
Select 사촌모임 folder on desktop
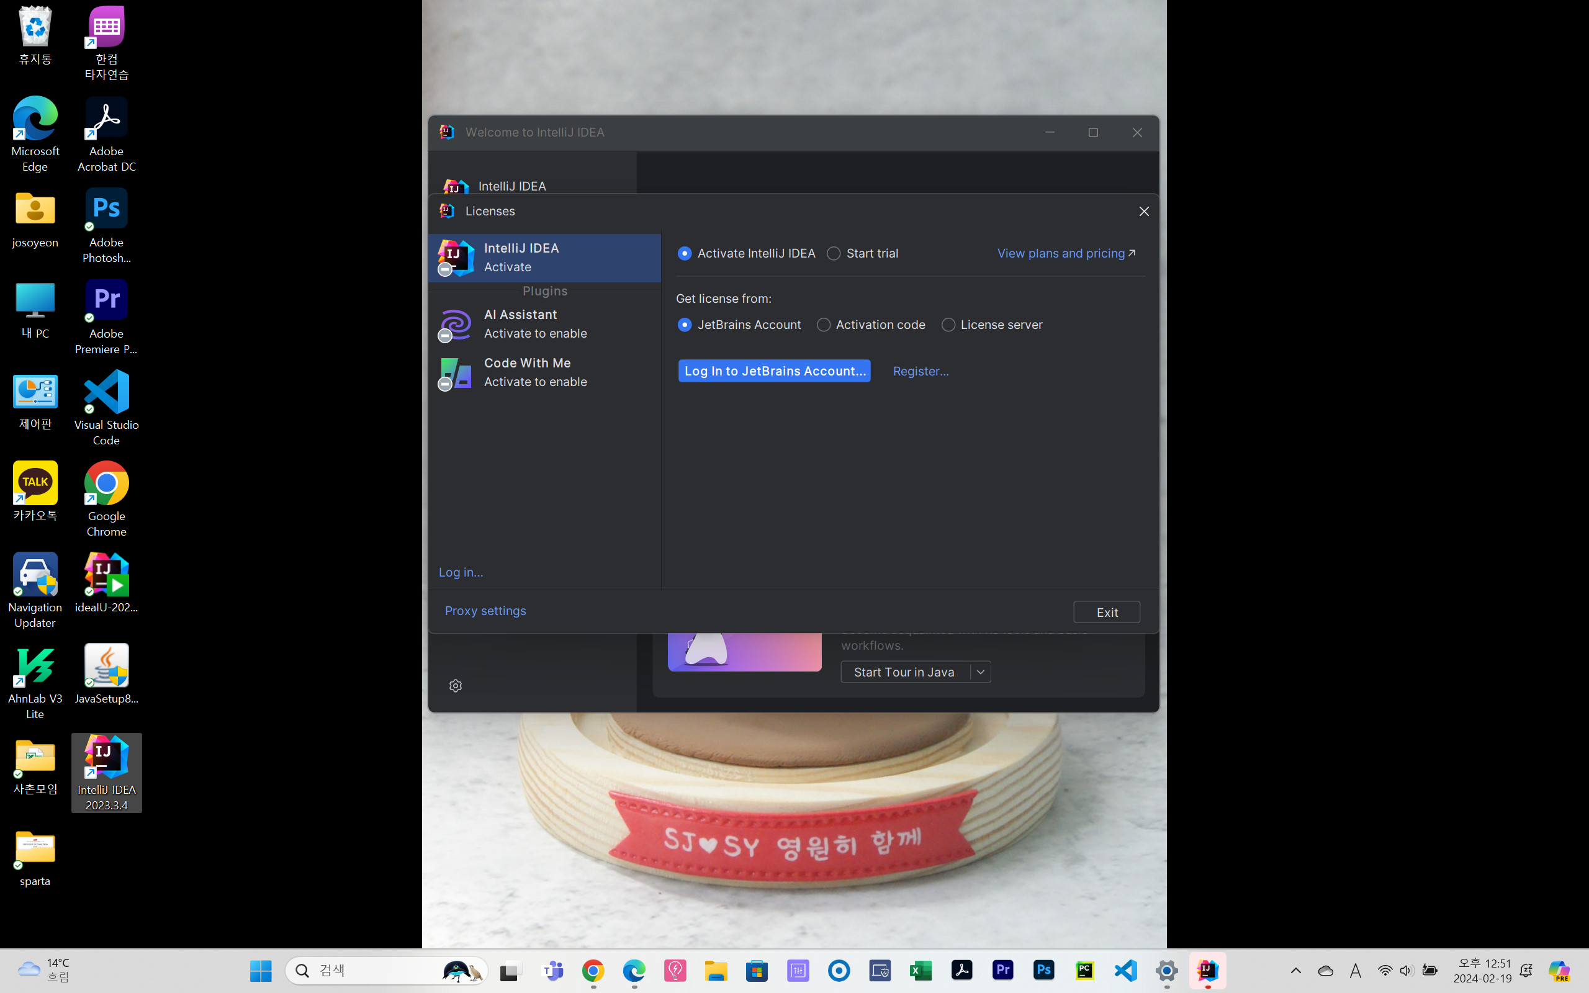(35, 767)
